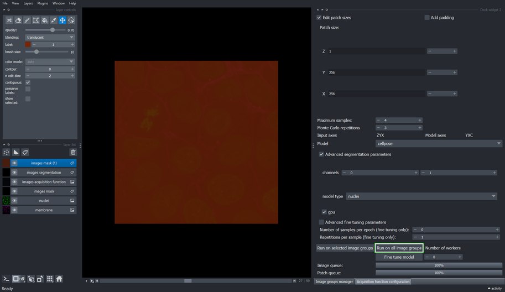Click the Fine tune model button
Image resolution: width=505 pixels, height=292 pixels.
tap(399, 257)
